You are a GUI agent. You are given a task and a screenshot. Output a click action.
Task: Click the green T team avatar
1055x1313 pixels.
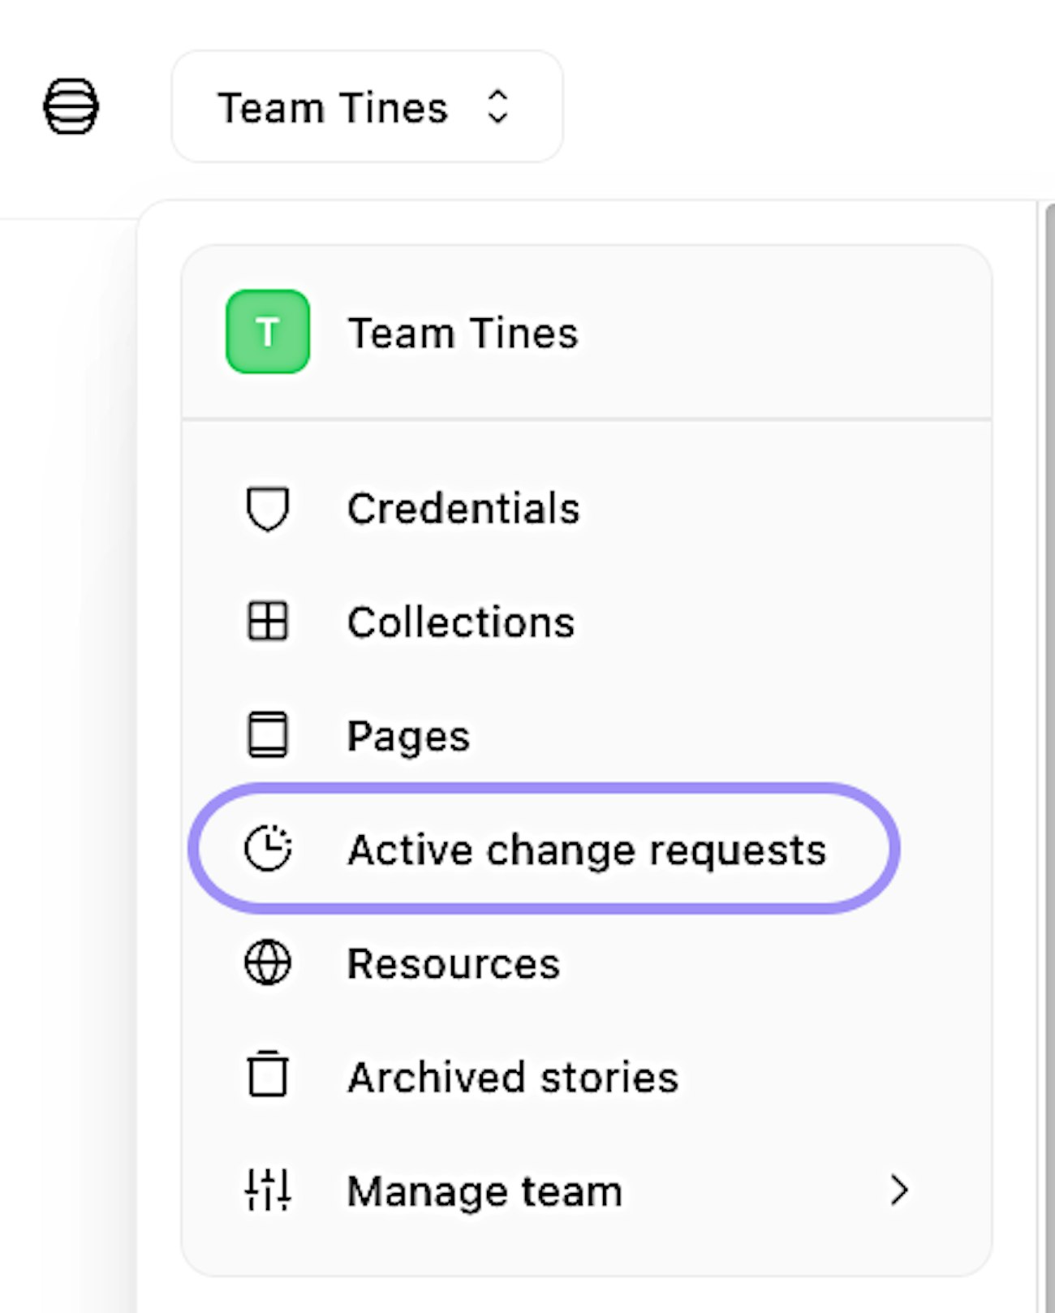coord(268,332)
